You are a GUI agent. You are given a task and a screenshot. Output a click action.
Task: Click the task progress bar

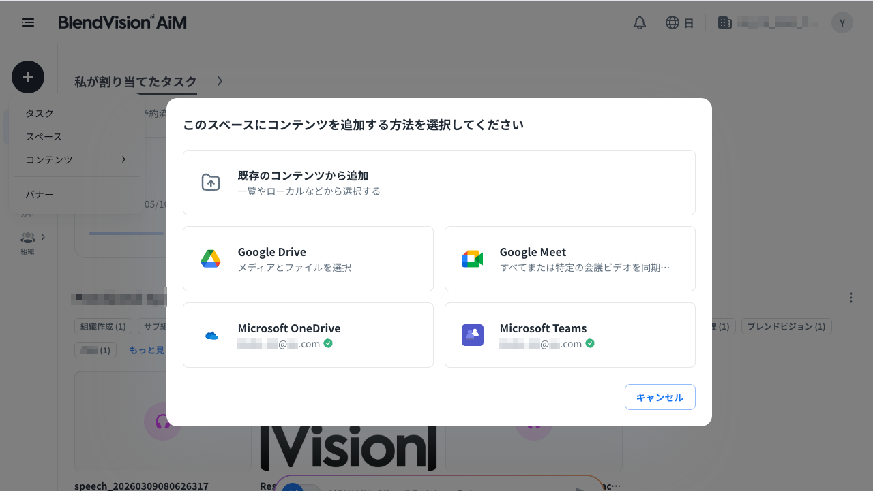126,234
